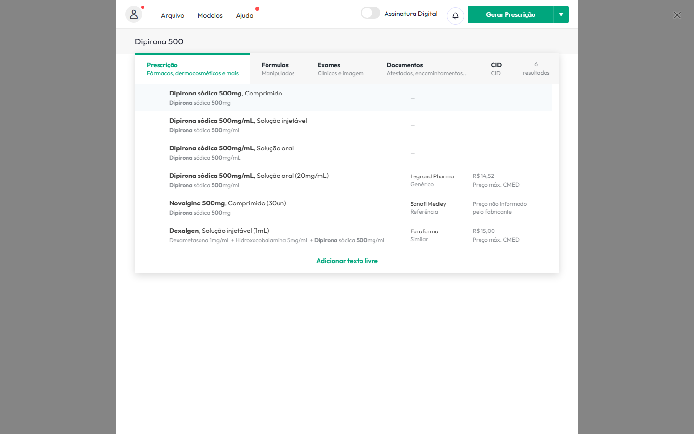Select Novalgina 500mg, Comprimido (30un)

click(344, 207)
